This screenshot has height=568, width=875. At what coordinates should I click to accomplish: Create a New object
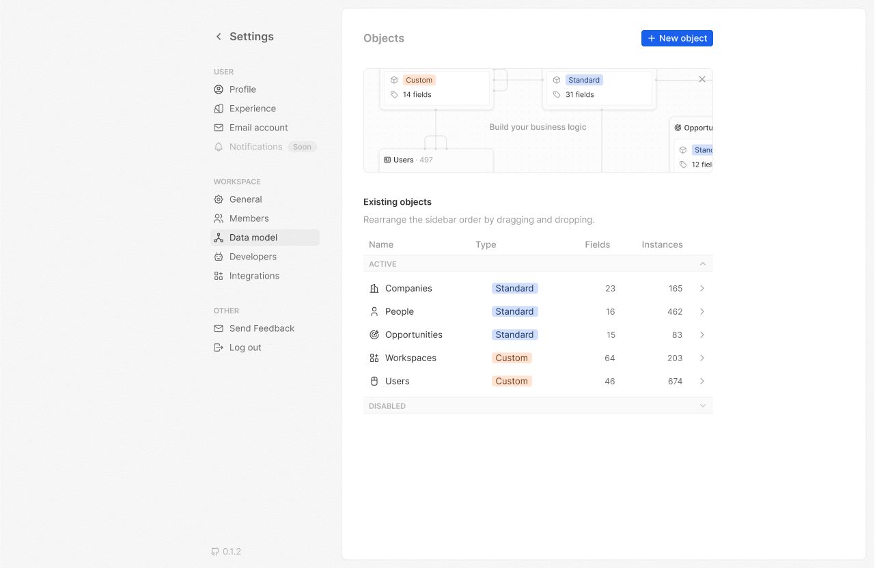(x=676, y=38)
